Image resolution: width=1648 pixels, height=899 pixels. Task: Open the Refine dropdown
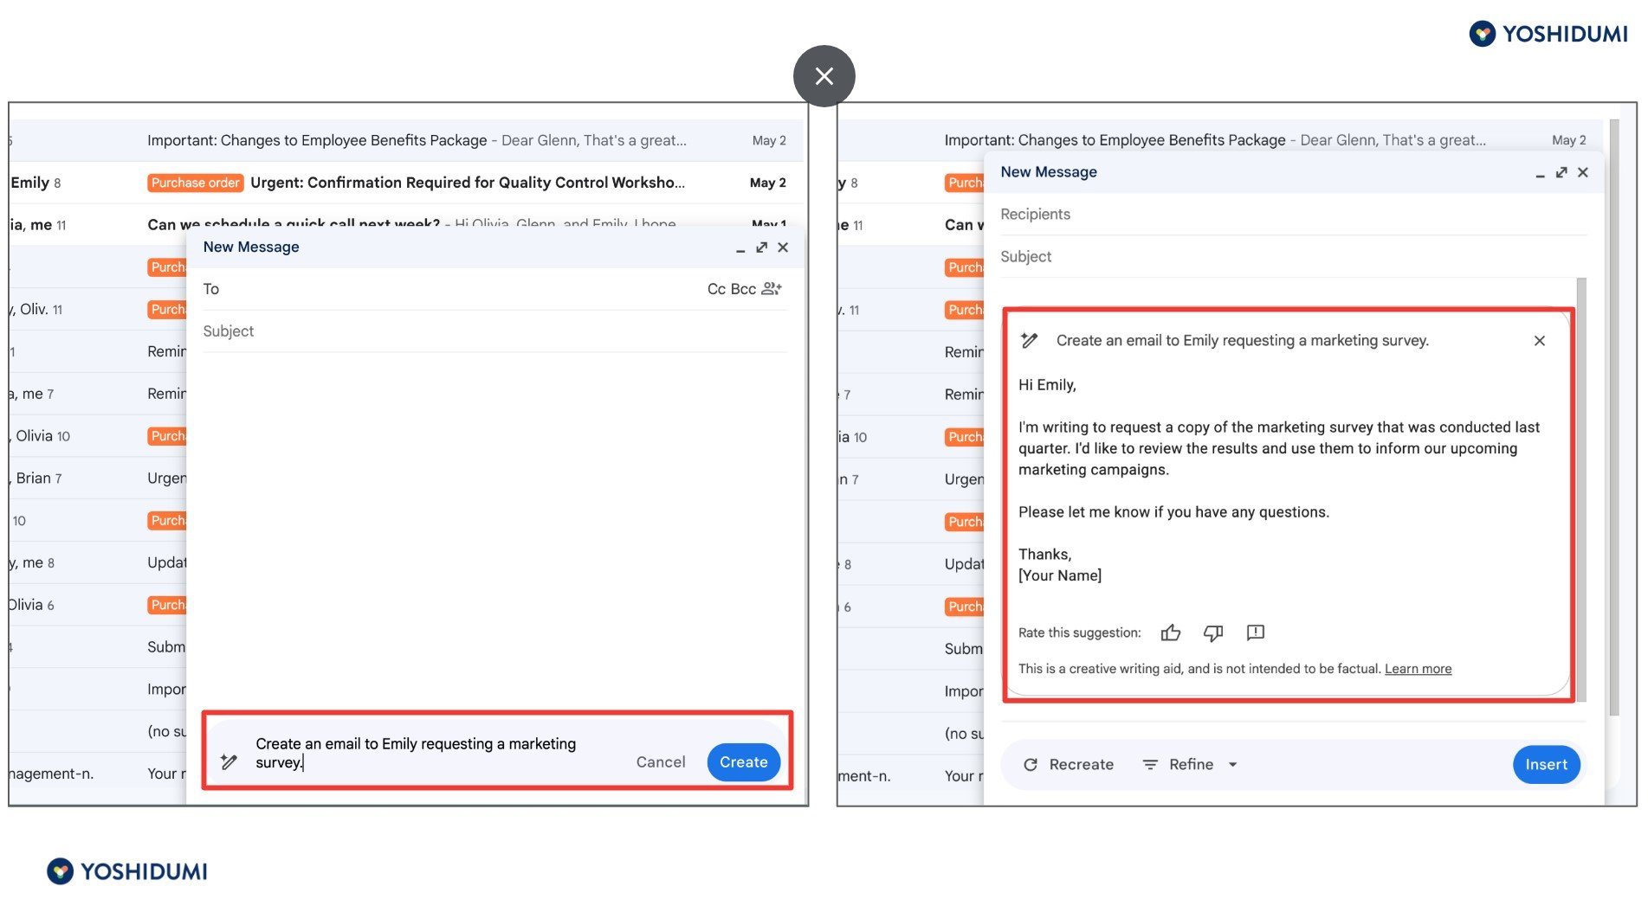point(1190,765)
